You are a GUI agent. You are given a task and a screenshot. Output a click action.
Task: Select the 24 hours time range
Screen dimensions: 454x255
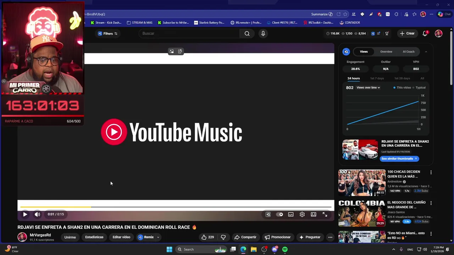tap(354, 78)
